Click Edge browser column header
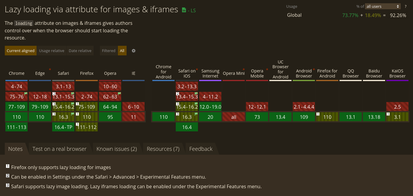This screenshot has height=196, width=413. 40,73
